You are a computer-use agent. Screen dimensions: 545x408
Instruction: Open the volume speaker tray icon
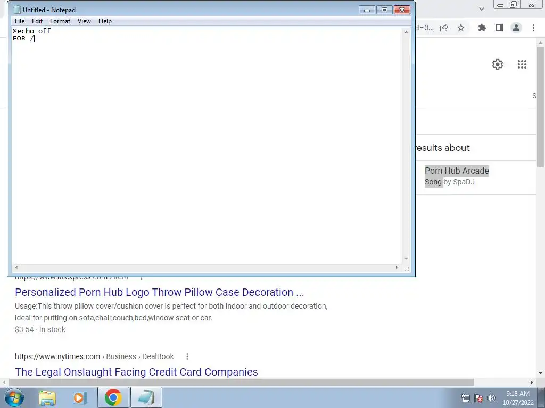tap(491, 398)
